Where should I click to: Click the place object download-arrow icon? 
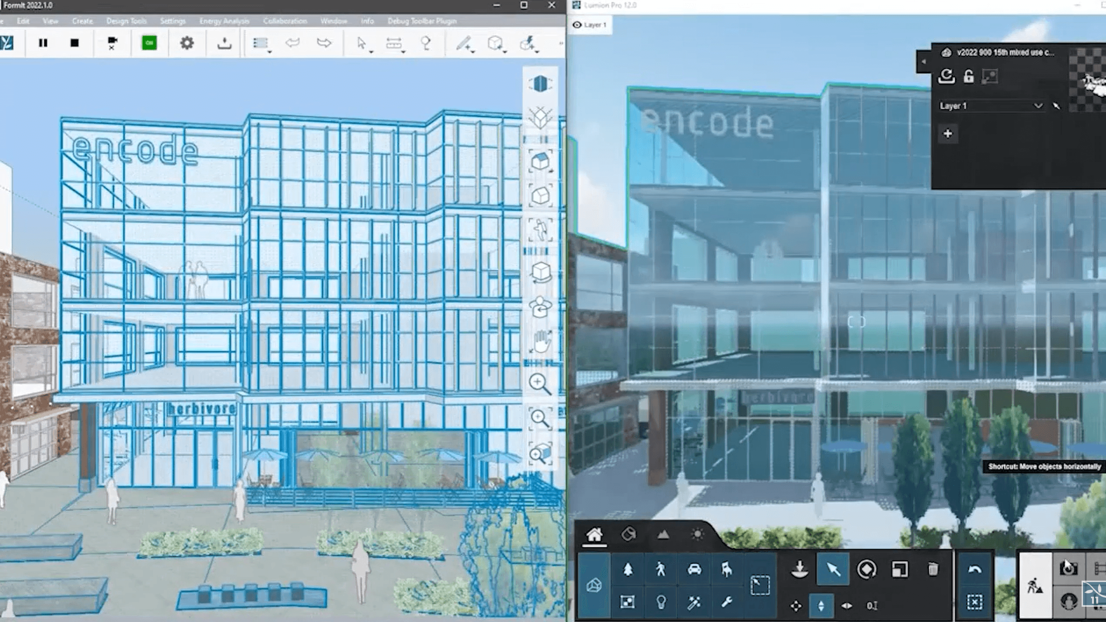(x=799, y=569)
